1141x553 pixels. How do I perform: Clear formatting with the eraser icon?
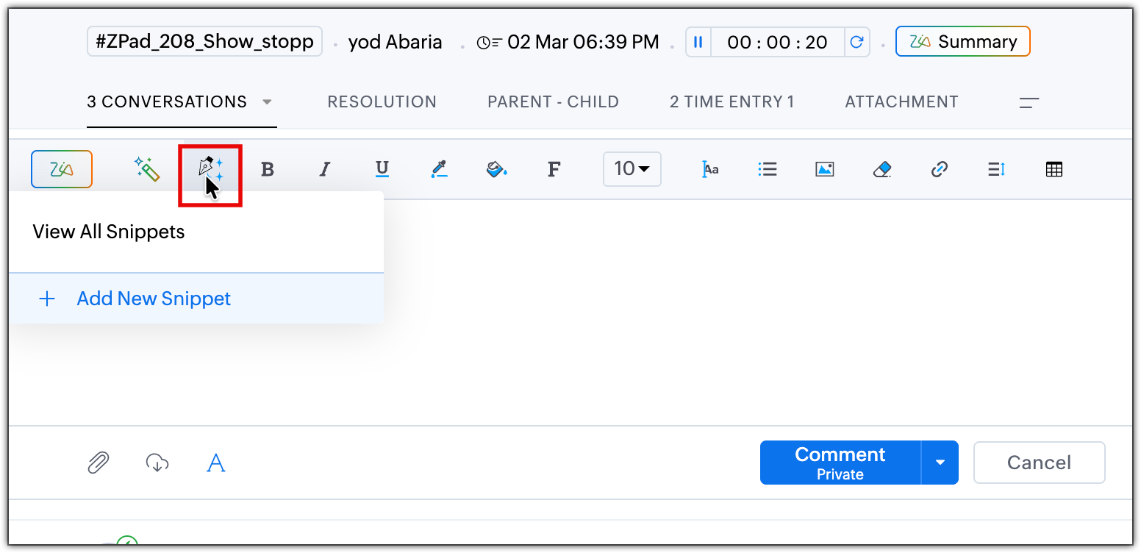(x=881, y=170)
